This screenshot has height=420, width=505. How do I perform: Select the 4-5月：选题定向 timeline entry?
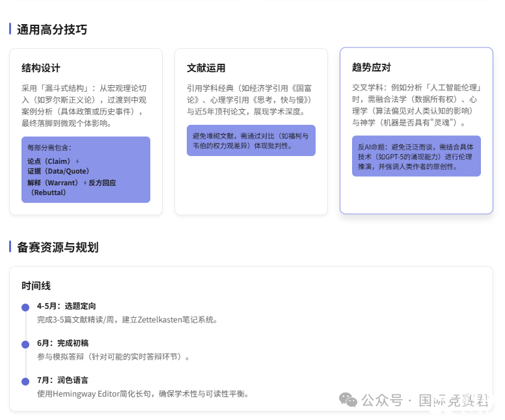pos(67,306)
